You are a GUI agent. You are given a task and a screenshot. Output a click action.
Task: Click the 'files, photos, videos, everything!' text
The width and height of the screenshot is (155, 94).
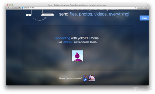[x=99, y=14]
